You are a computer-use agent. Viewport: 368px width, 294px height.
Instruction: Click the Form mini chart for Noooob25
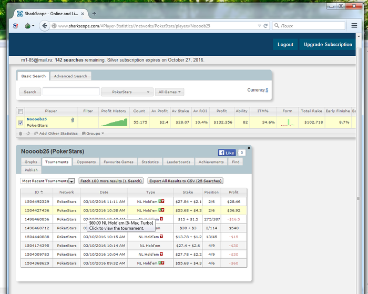coord(288,122)
